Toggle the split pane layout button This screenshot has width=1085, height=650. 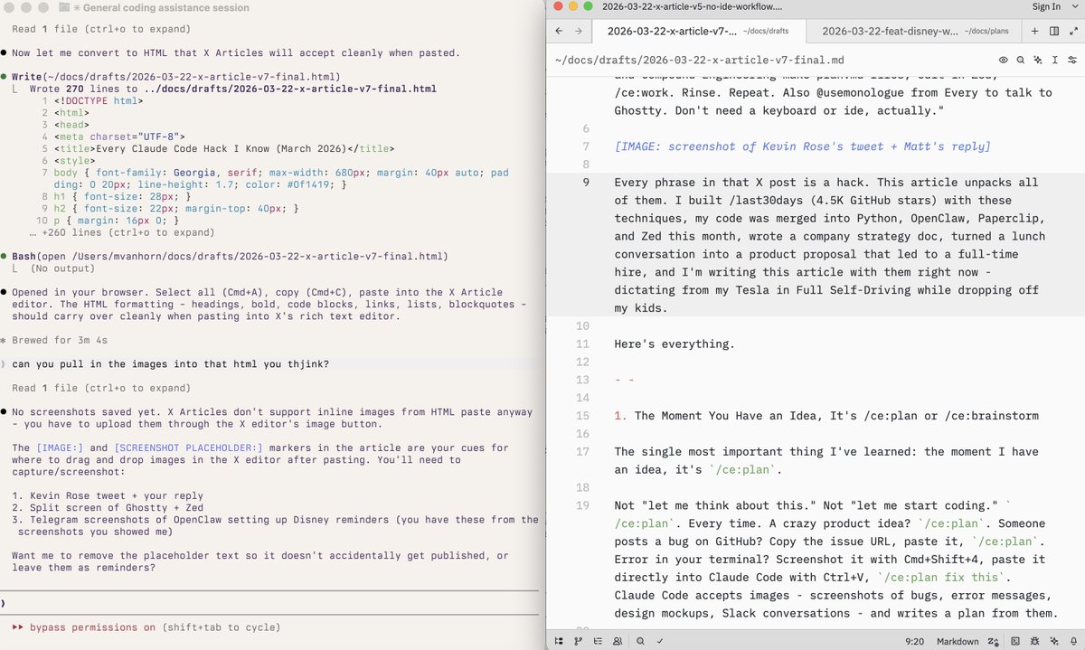(1054, 31)
